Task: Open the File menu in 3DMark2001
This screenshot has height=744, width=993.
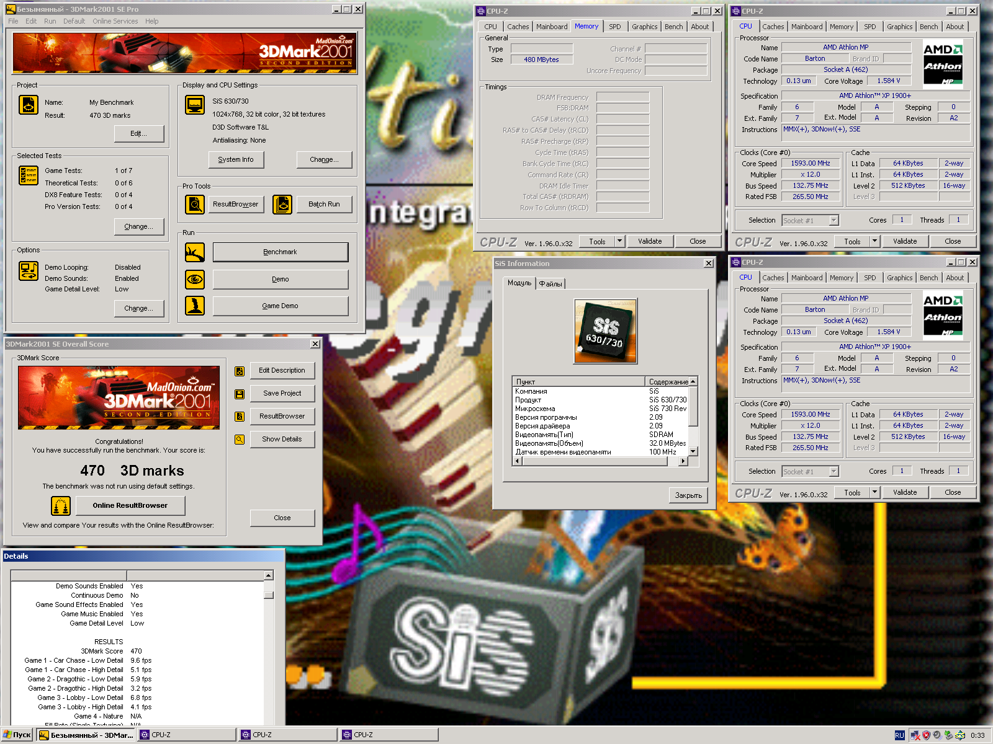Action: [13, 21]
